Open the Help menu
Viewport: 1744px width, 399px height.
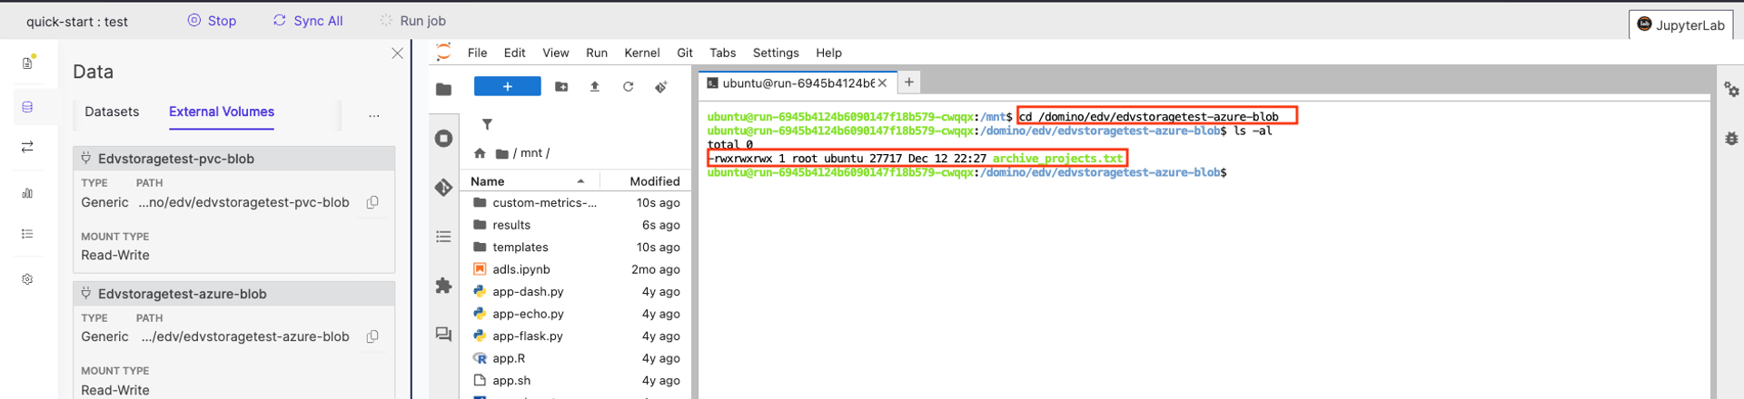[x=828, y=53]
